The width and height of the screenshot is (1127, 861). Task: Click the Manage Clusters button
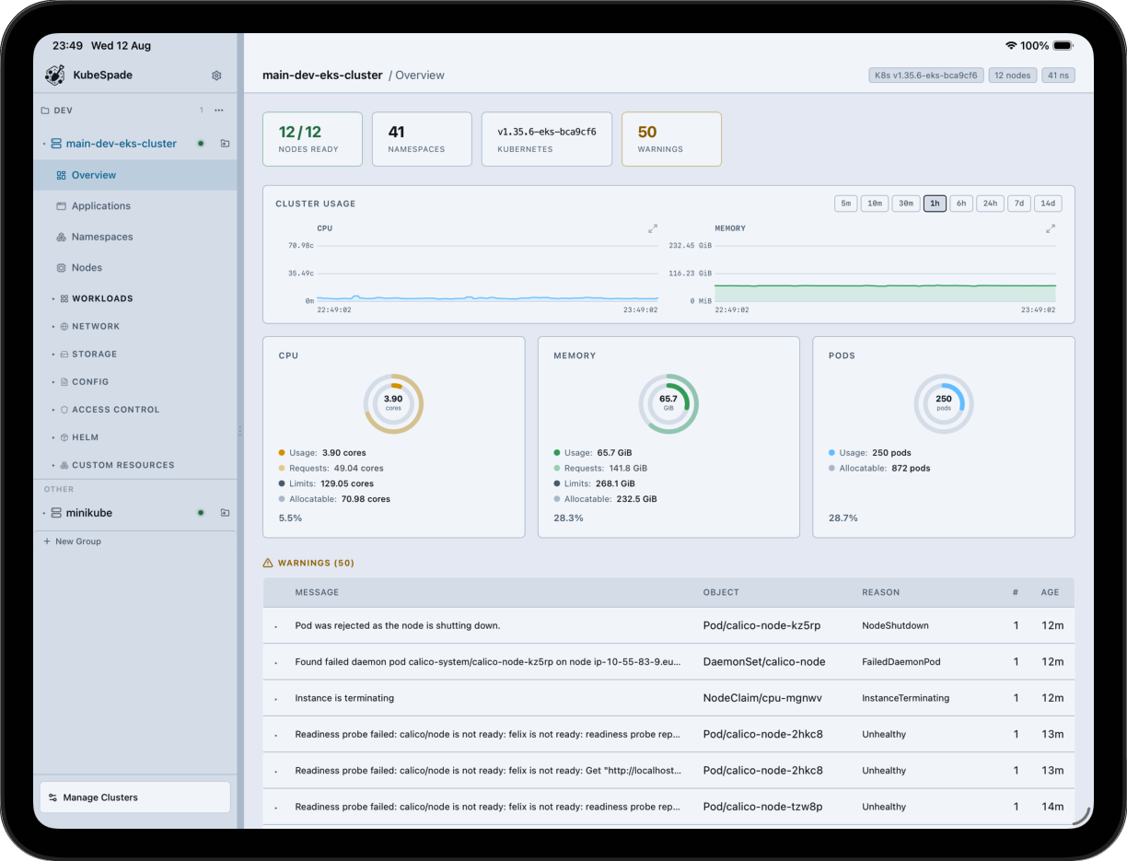(x=135, y=797)
